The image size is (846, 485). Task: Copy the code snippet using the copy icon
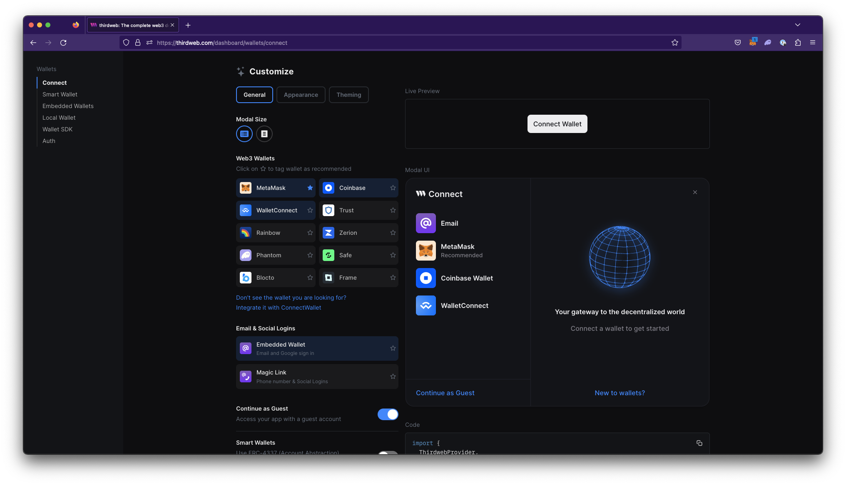coord(699,443)
